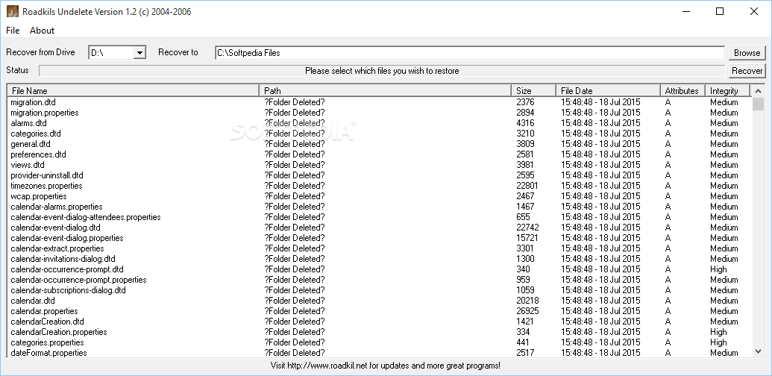Select file calendar-extract.properties

pyautogui.click(x=57, y=248)
